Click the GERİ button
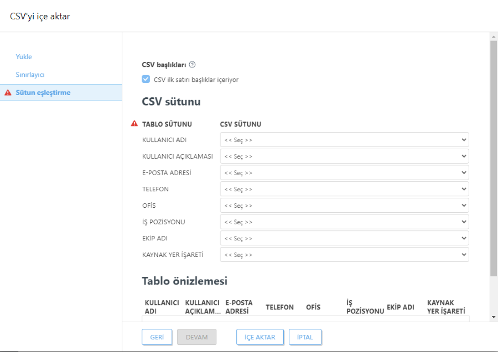 (157, 337)
